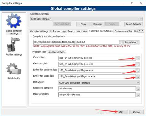Viewport: 146px width, 116px height.
Task: Browse for static libs linker executable
Action: [138, 77]
